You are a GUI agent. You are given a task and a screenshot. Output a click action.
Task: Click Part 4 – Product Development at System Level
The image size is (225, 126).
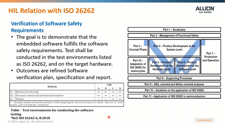click(174, 48)
